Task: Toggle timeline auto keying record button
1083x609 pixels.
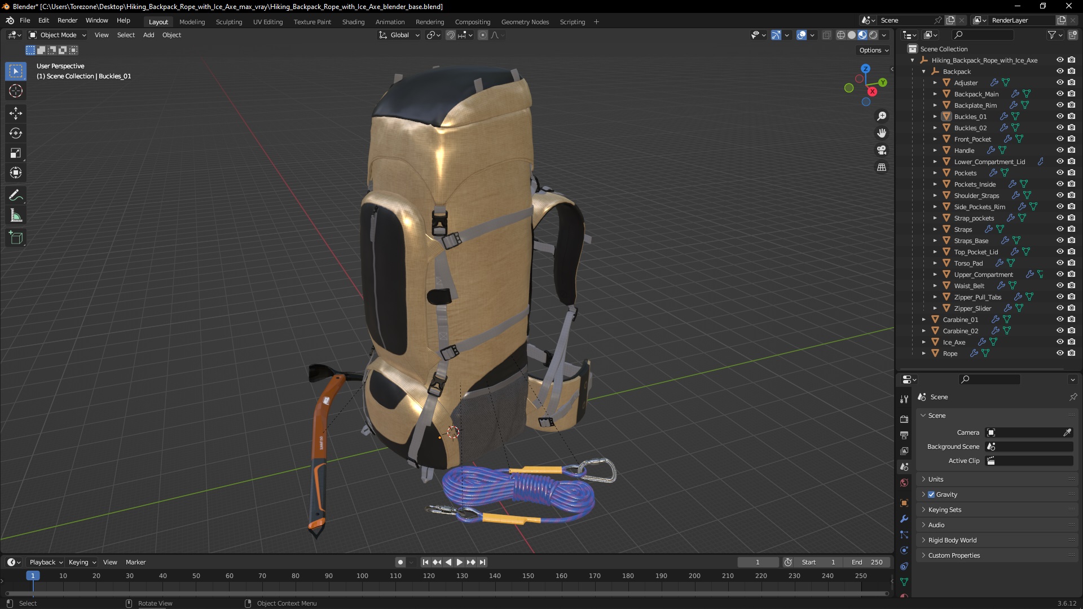Action: [400, 562]
